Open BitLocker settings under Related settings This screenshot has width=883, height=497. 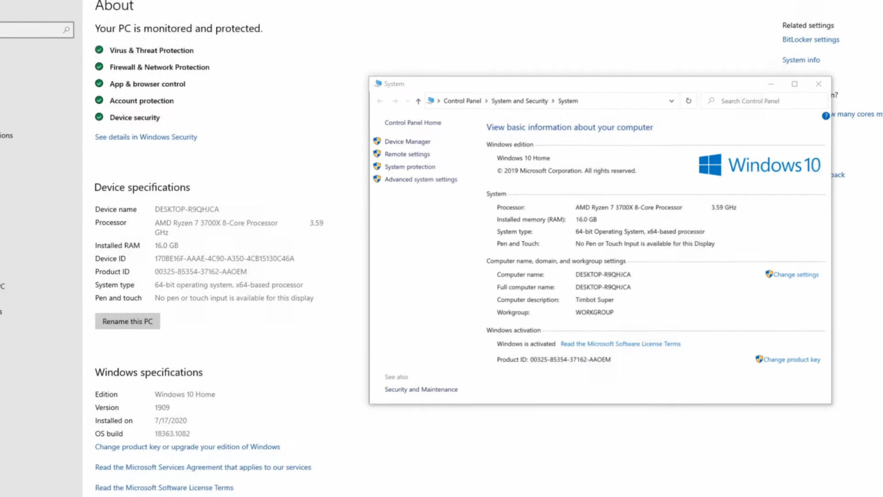coord(811,39)
